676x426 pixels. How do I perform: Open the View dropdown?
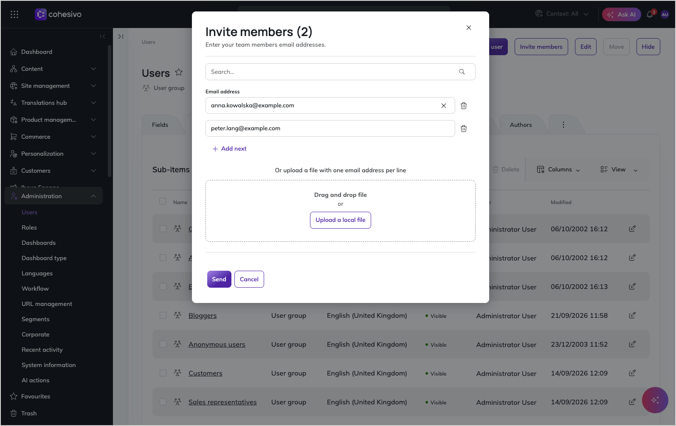pyautogui.click(x=619, y=169)
